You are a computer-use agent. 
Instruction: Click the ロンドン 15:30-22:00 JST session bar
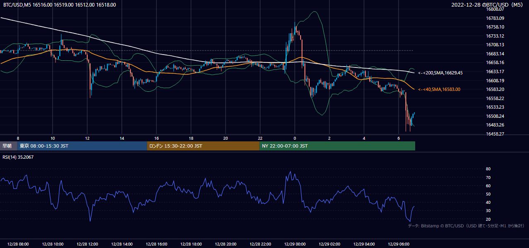click(x=203, y=146)
